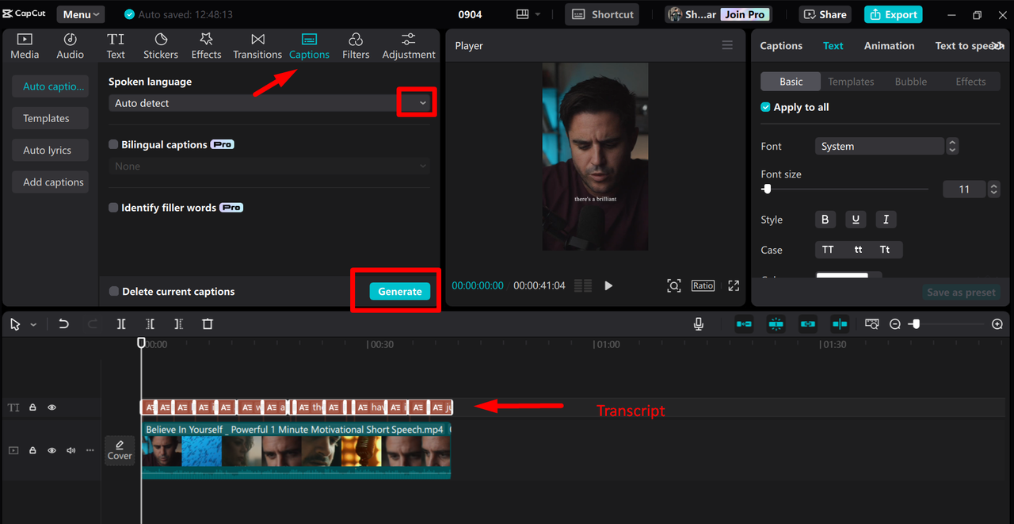Screen dimensions: 1014x524
Task: Open the Media panel
Action: pos(25,46)
